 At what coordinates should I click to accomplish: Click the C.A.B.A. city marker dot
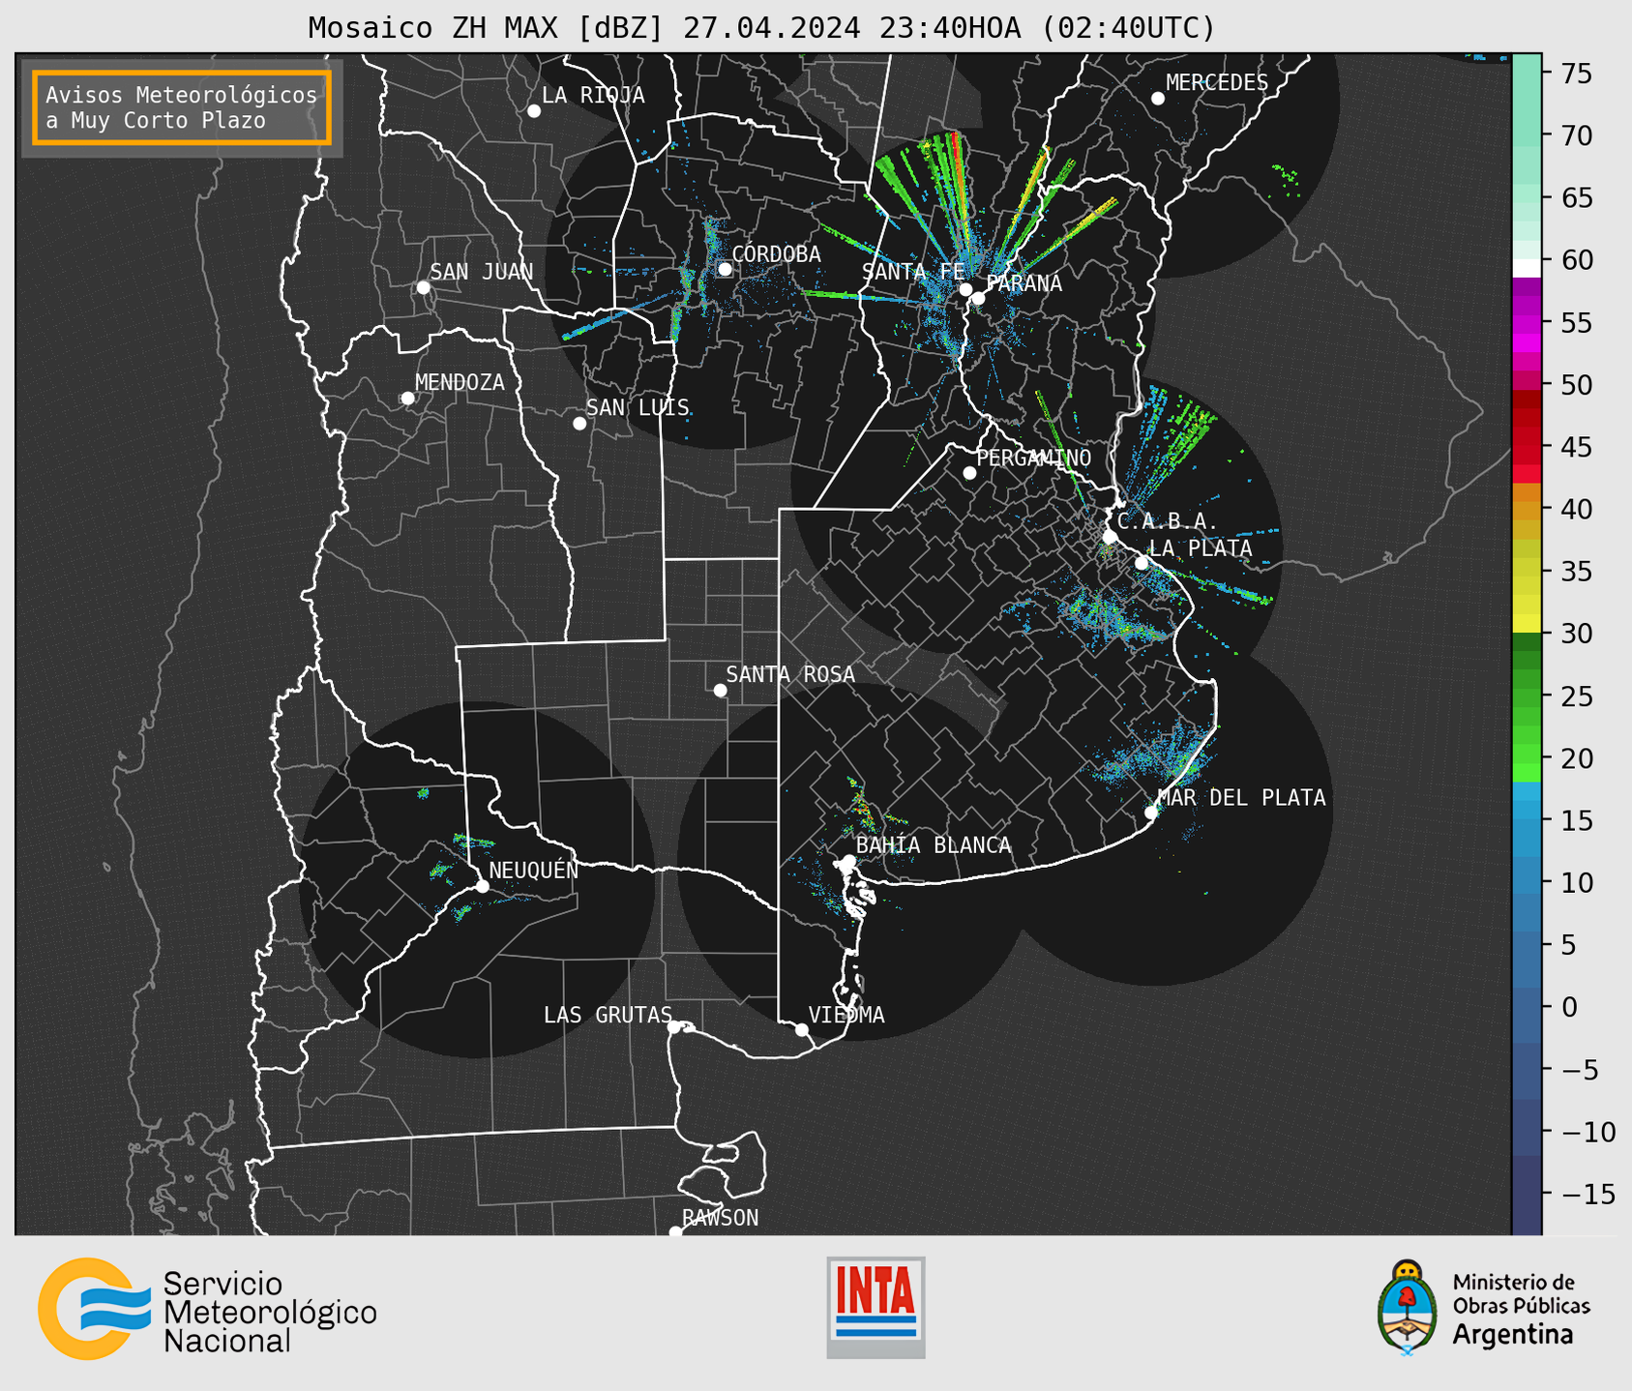[x=1110, y=537]
